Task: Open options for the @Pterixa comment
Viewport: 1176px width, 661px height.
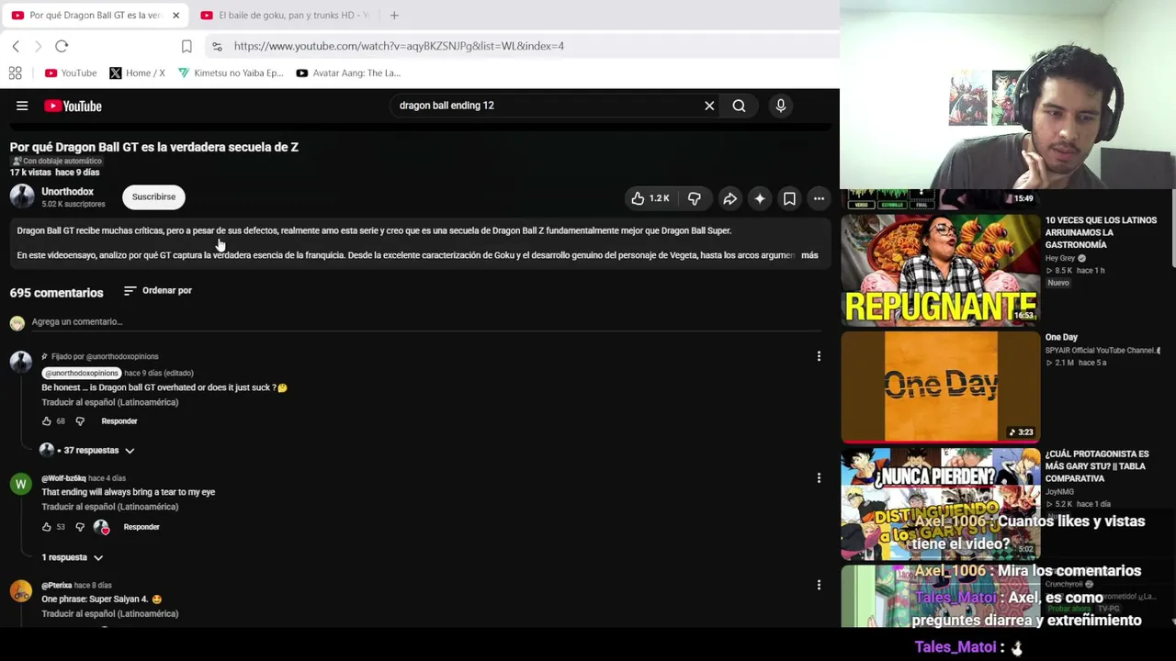Action: point(819,585)
